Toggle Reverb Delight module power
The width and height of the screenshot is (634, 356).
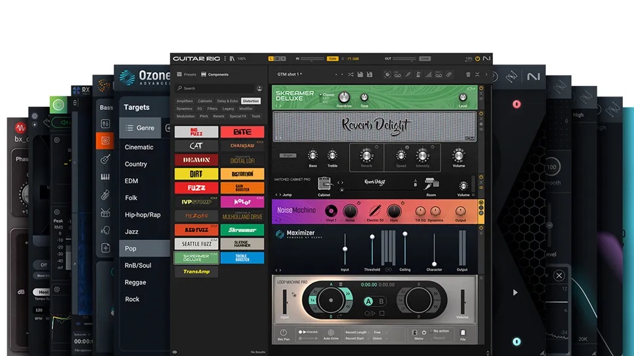tap(481, 113)
